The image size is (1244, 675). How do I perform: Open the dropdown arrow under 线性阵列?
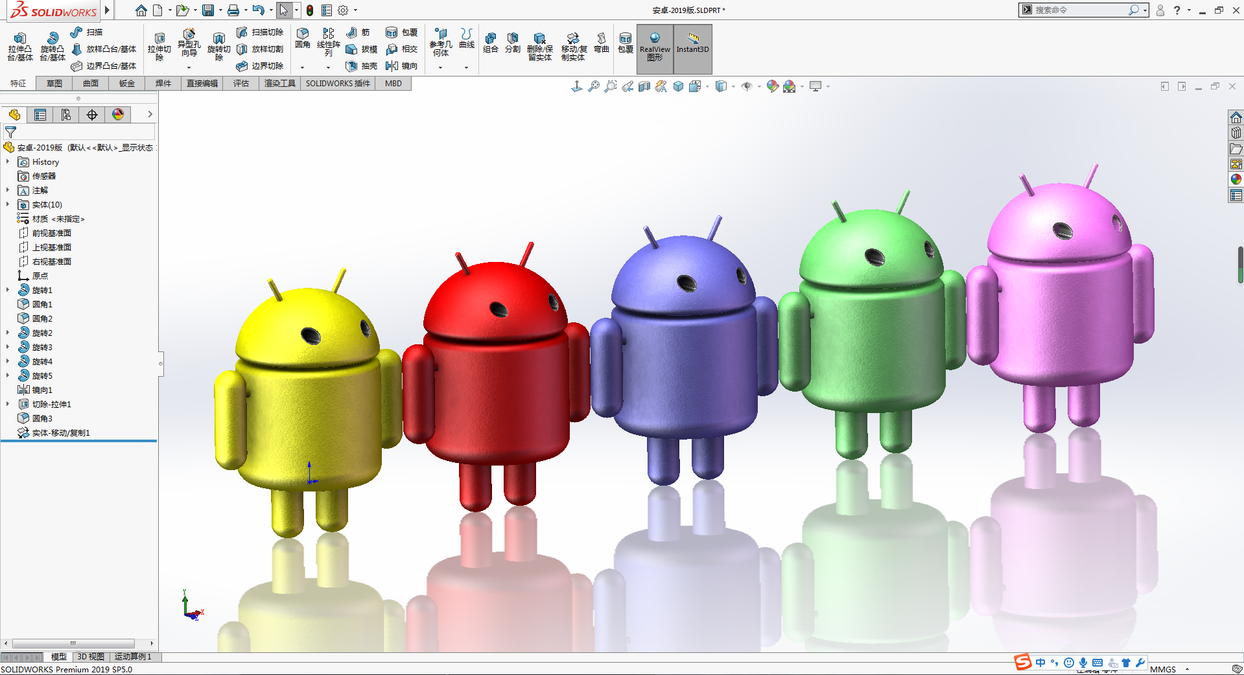coord(329,67)
